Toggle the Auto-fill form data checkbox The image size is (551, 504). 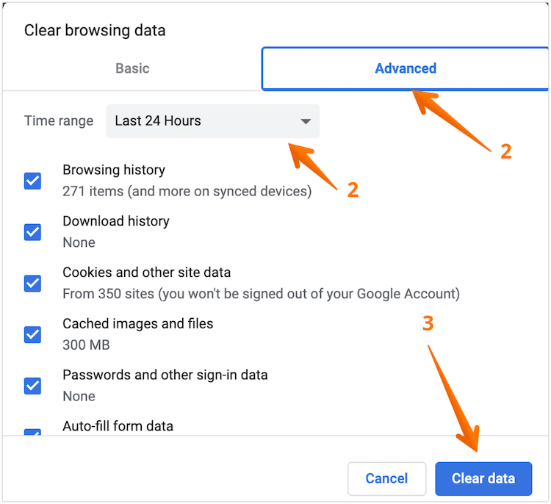coord(32,433)
